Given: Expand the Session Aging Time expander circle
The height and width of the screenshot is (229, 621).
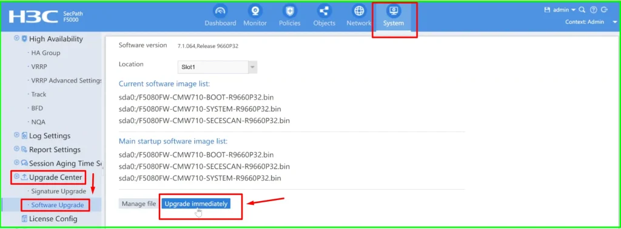Looking at the screenshot, I should pos(16,163).
